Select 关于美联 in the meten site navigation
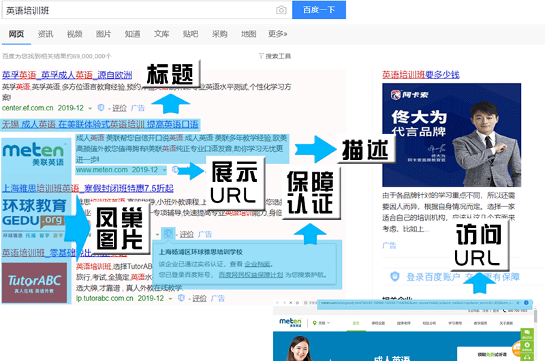Image resolution: width=545 pixels, height=361 pixels. tap(506, 323)
